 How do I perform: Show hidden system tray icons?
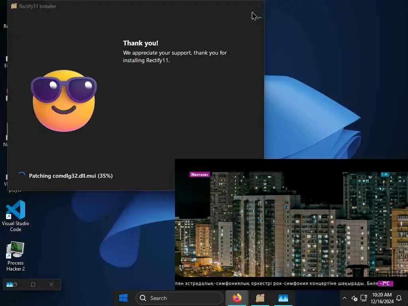click(345, 298)
